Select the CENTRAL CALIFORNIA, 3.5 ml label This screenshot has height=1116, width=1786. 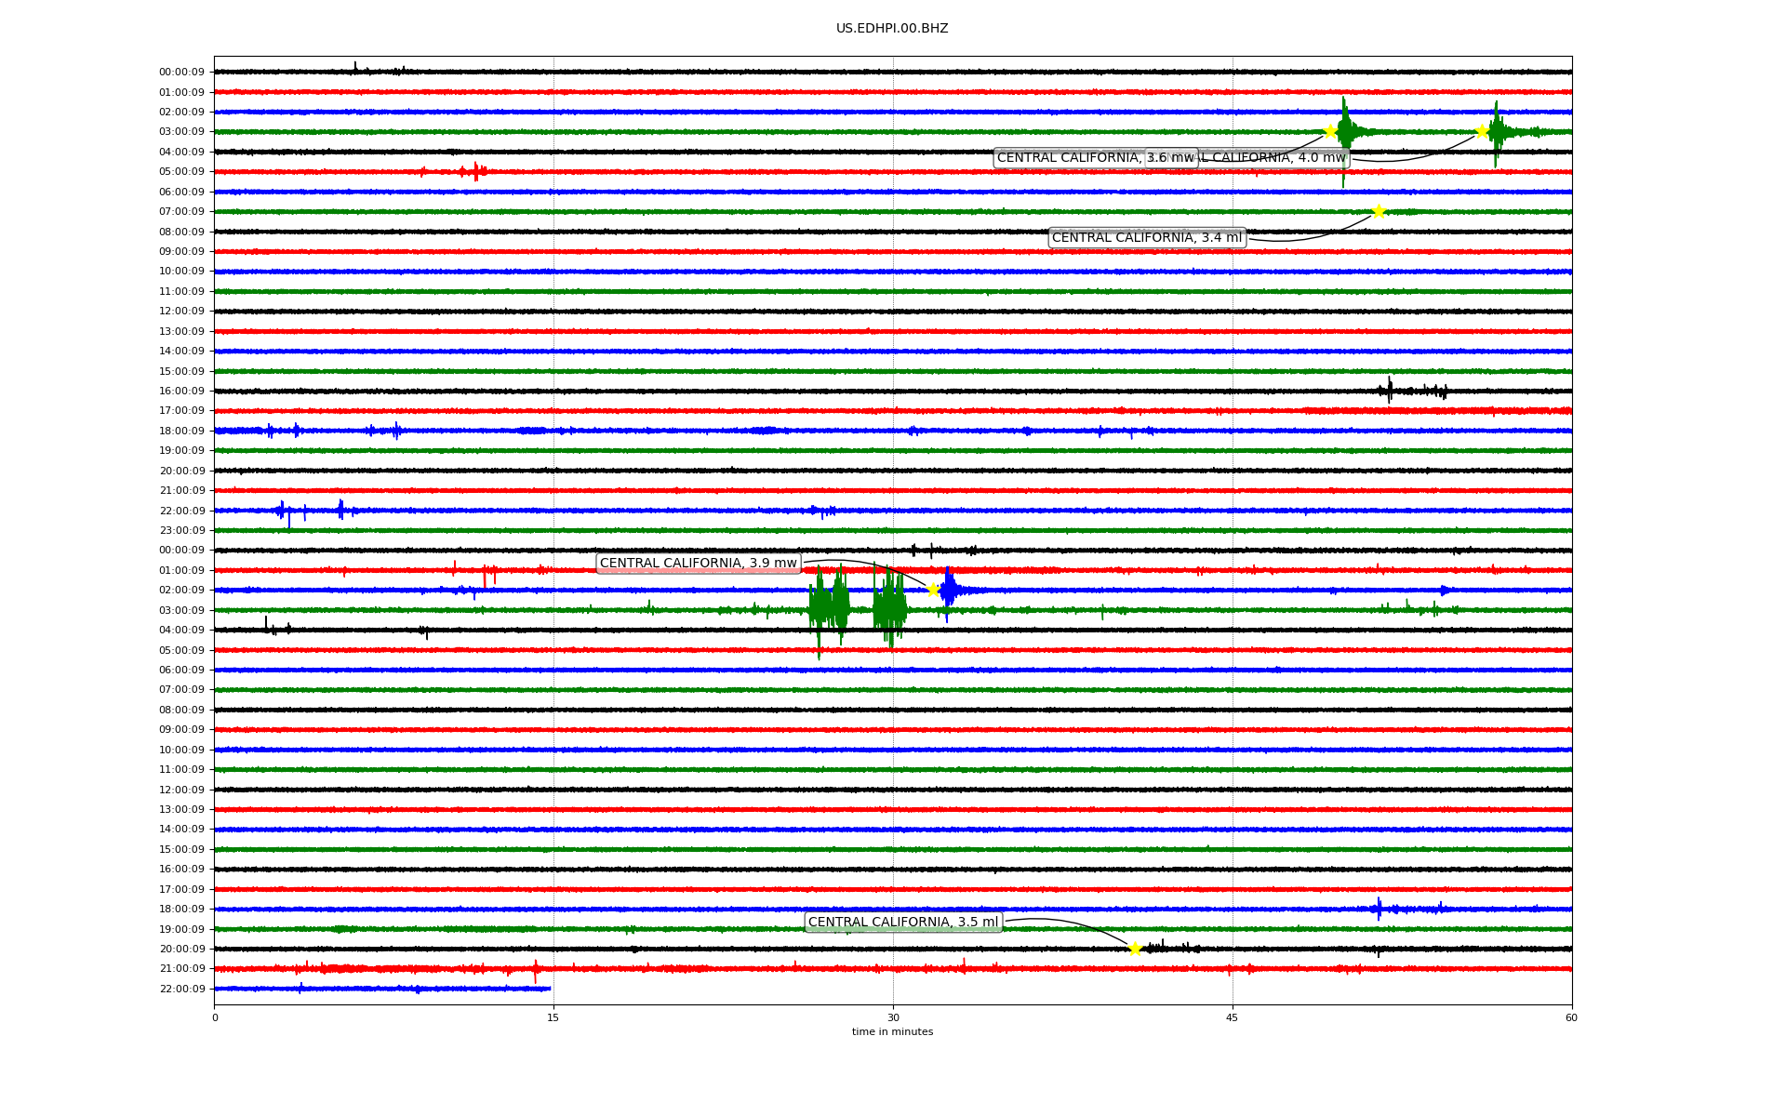902,923
